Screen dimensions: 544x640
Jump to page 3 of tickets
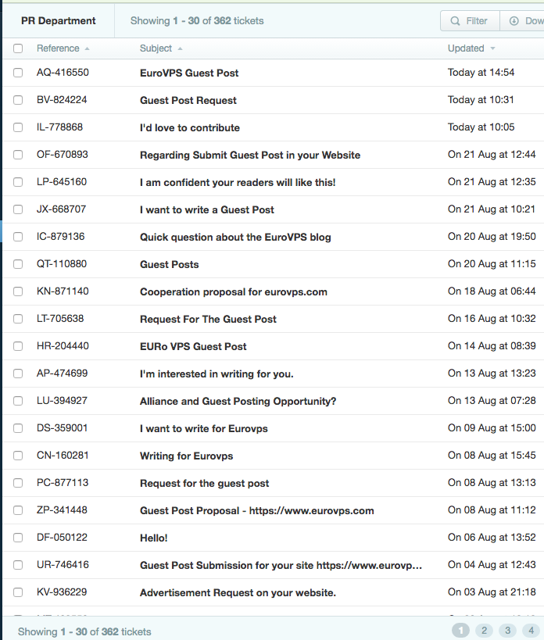(508, 631)
